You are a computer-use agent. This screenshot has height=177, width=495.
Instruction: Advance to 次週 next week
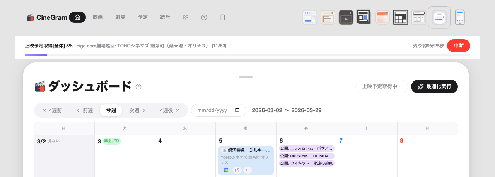(x=137, y=110)
